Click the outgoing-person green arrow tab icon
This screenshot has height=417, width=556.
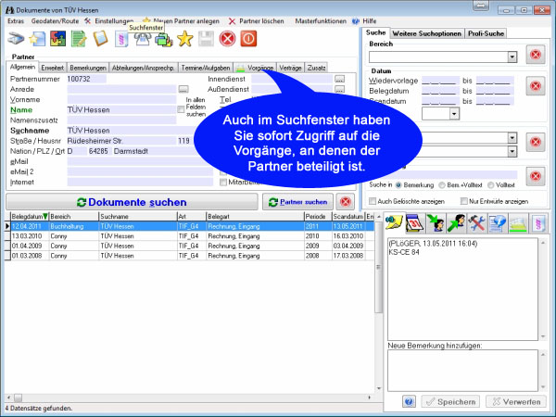coord(456,223)
